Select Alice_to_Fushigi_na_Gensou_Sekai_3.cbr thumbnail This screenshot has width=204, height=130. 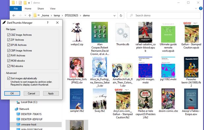coord(100,67)
